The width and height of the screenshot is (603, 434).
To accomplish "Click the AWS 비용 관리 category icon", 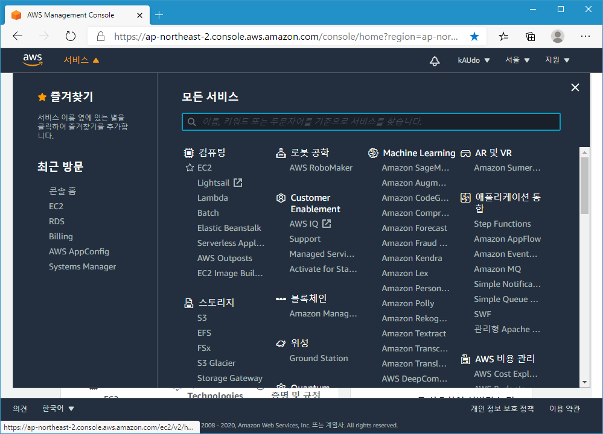I will tap(465, 359).
